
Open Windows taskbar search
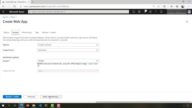pos(9,105)
